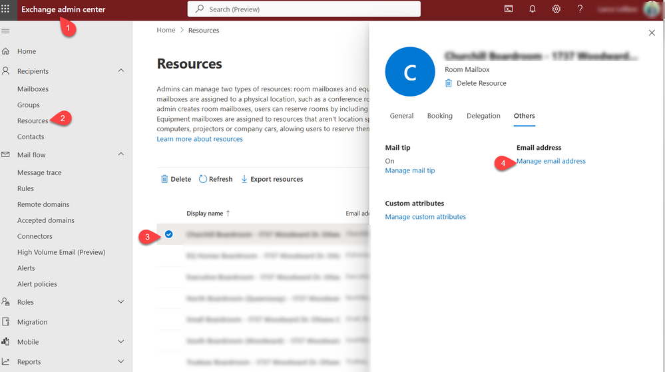Open the user profile avatar
The height and width of the screenshot is (372, 665).
(652, 9)
